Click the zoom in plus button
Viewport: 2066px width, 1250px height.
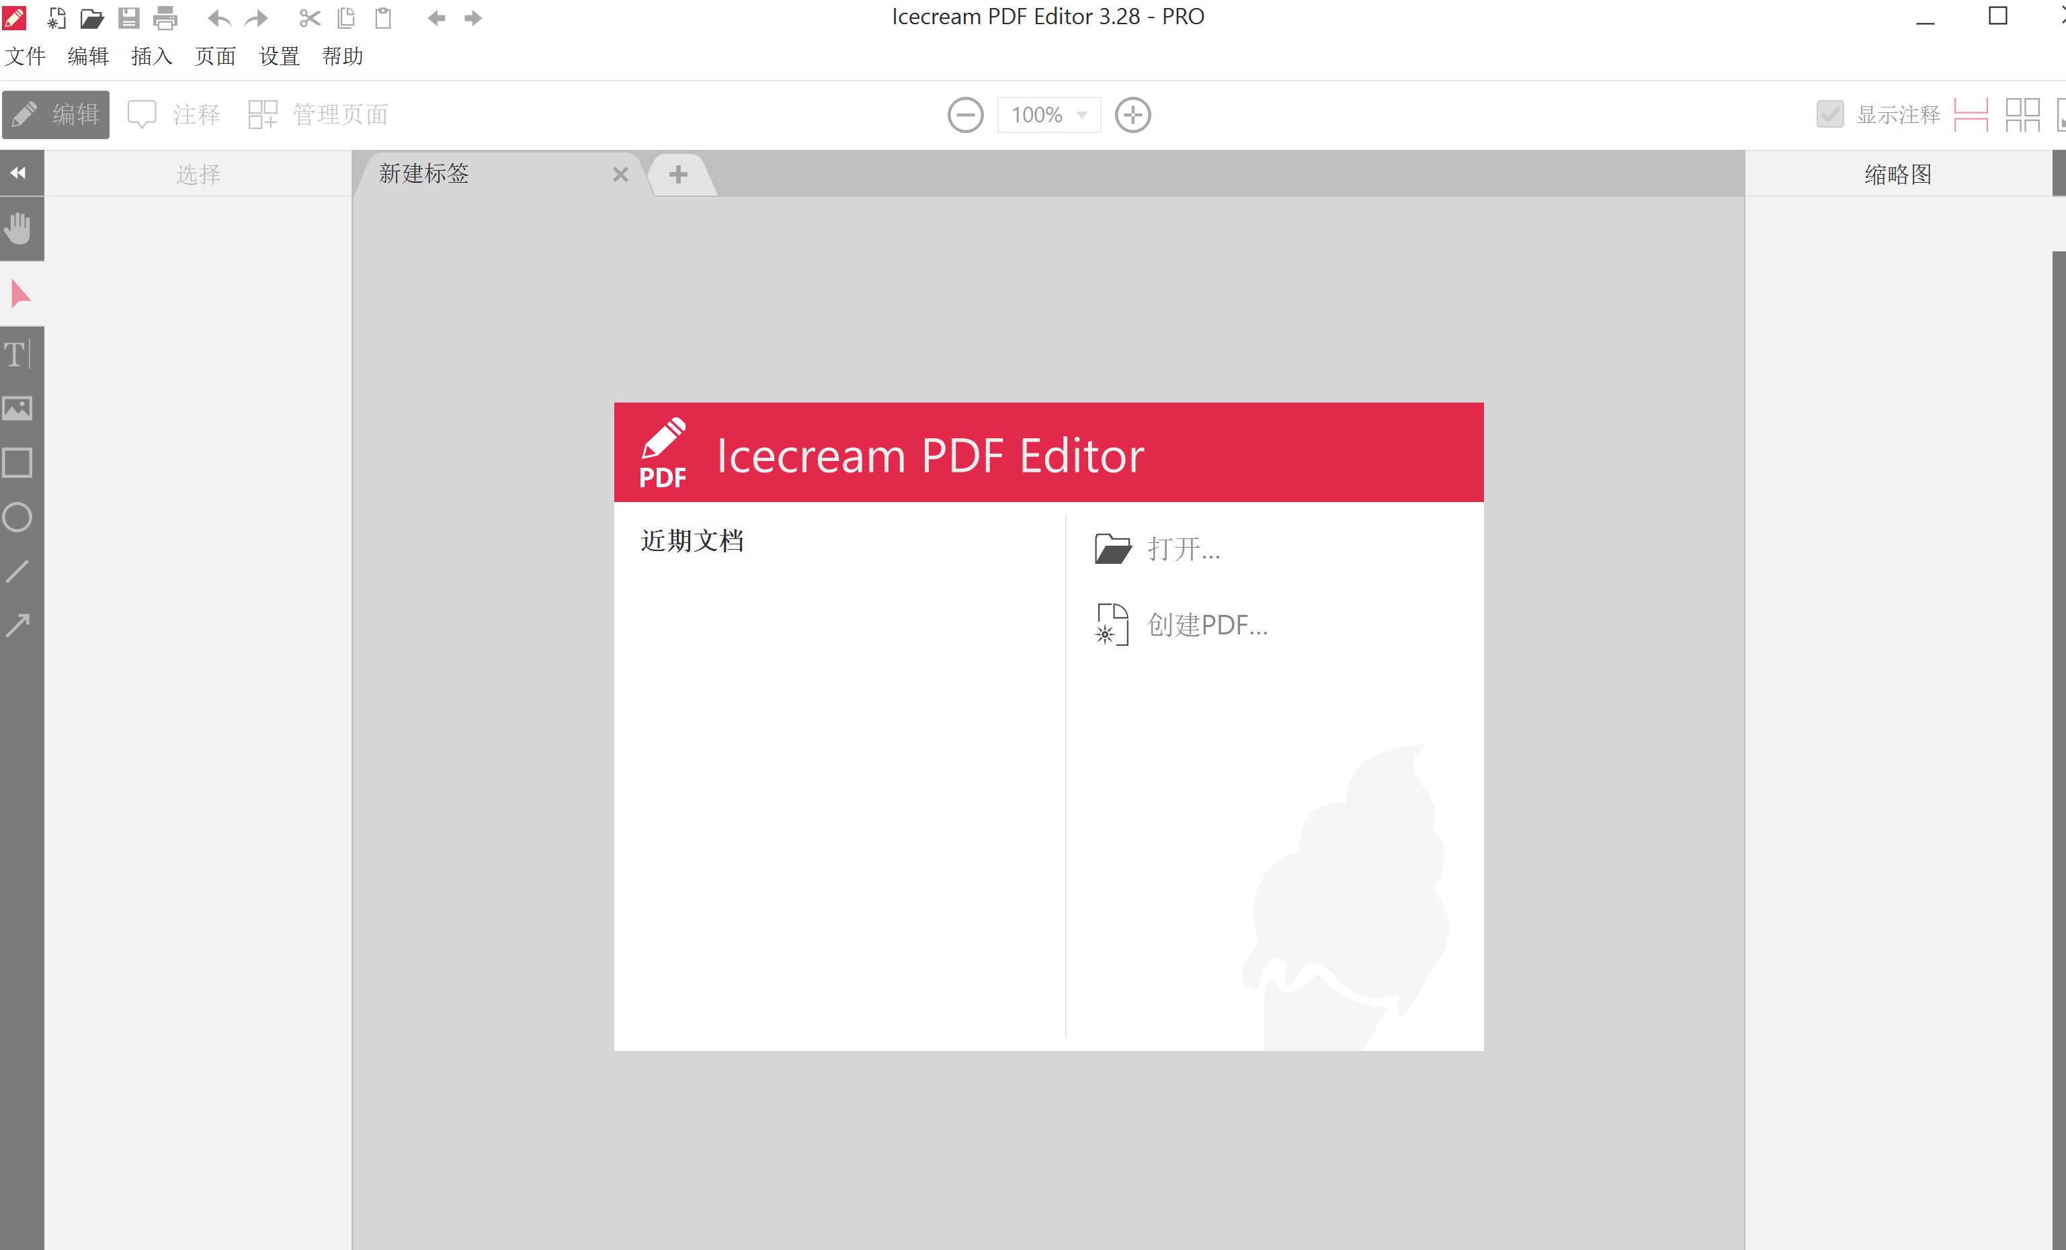[x=1132, y=115]
